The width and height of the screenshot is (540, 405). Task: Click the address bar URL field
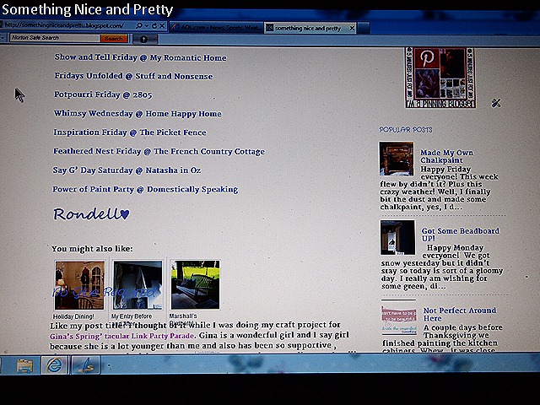pyautogui.click(x=66, y=25)
